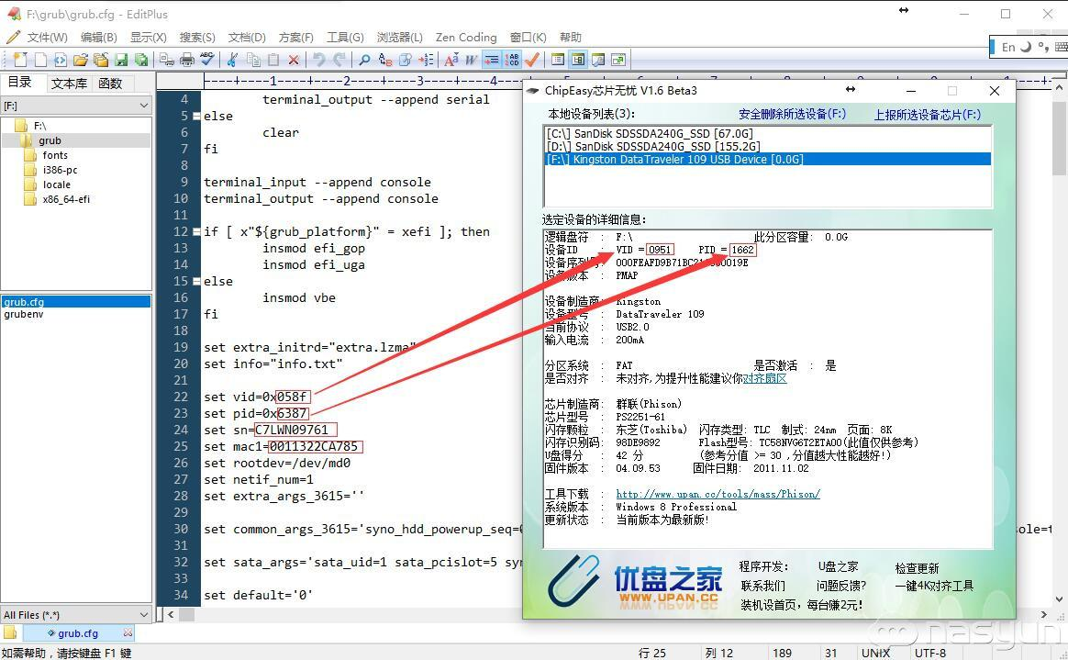Viewport: 1068px width, 660px height.
Task: Select the C:\ SanDisk SSD device row
Action: 768,133
